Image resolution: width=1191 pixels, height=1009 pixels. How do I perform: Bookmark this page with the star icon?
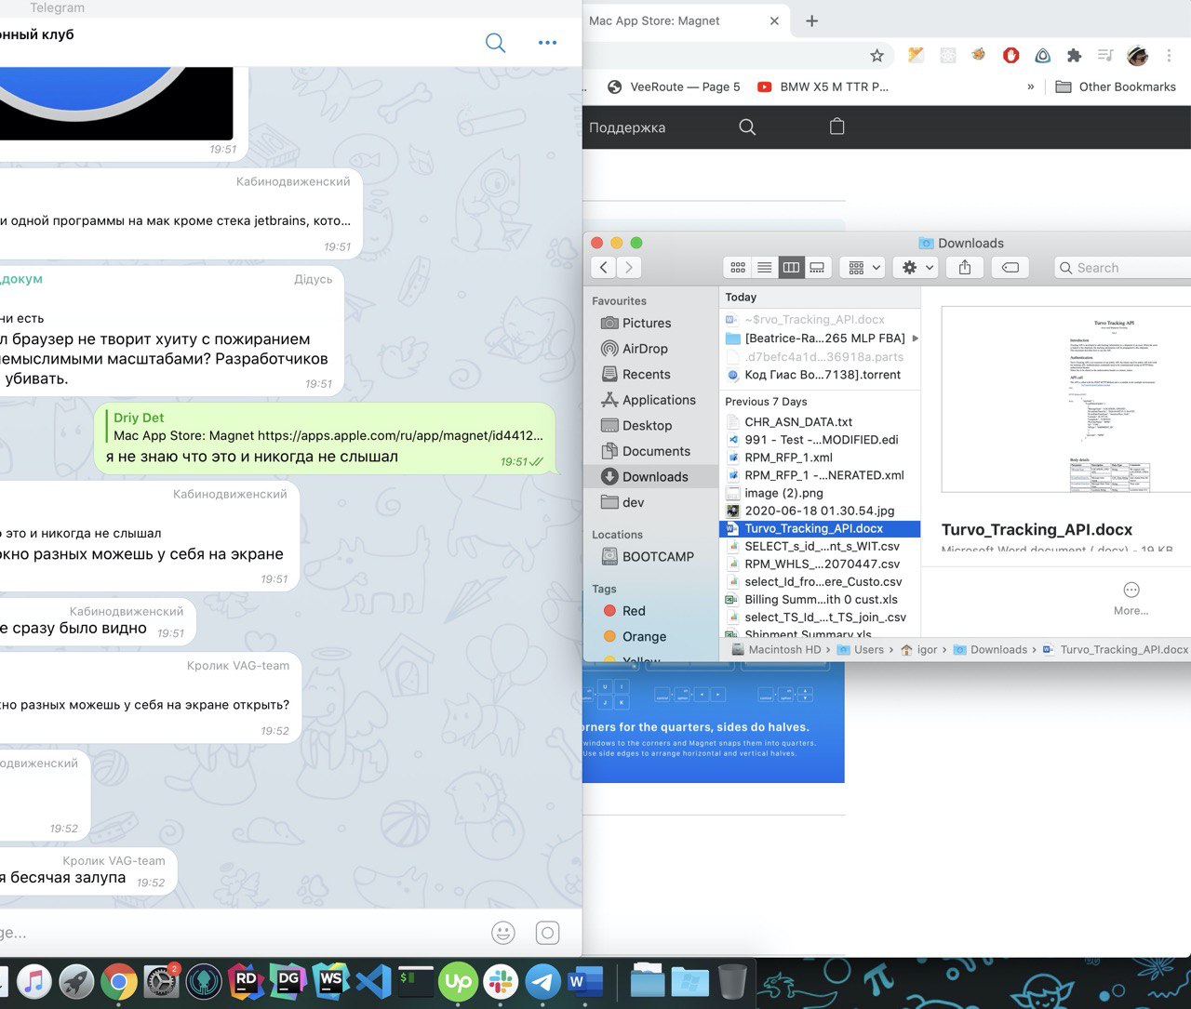pyautogui.click(x=877, y=56)
